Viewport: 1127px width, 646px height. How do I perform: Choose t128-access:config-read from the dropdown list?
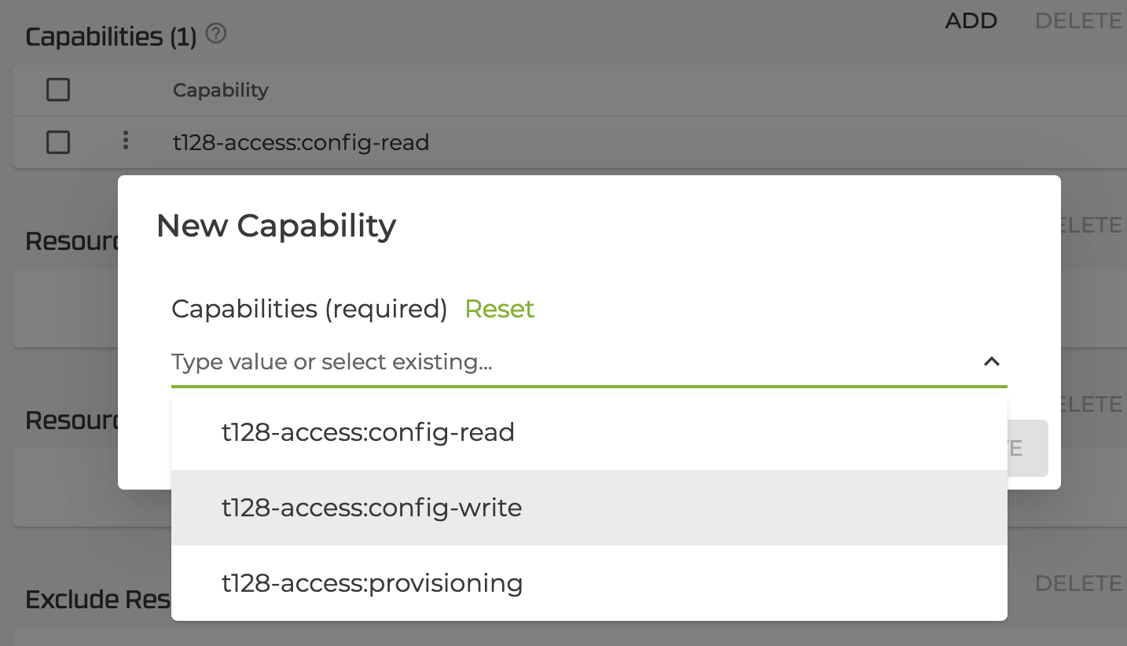coord(368,432)
